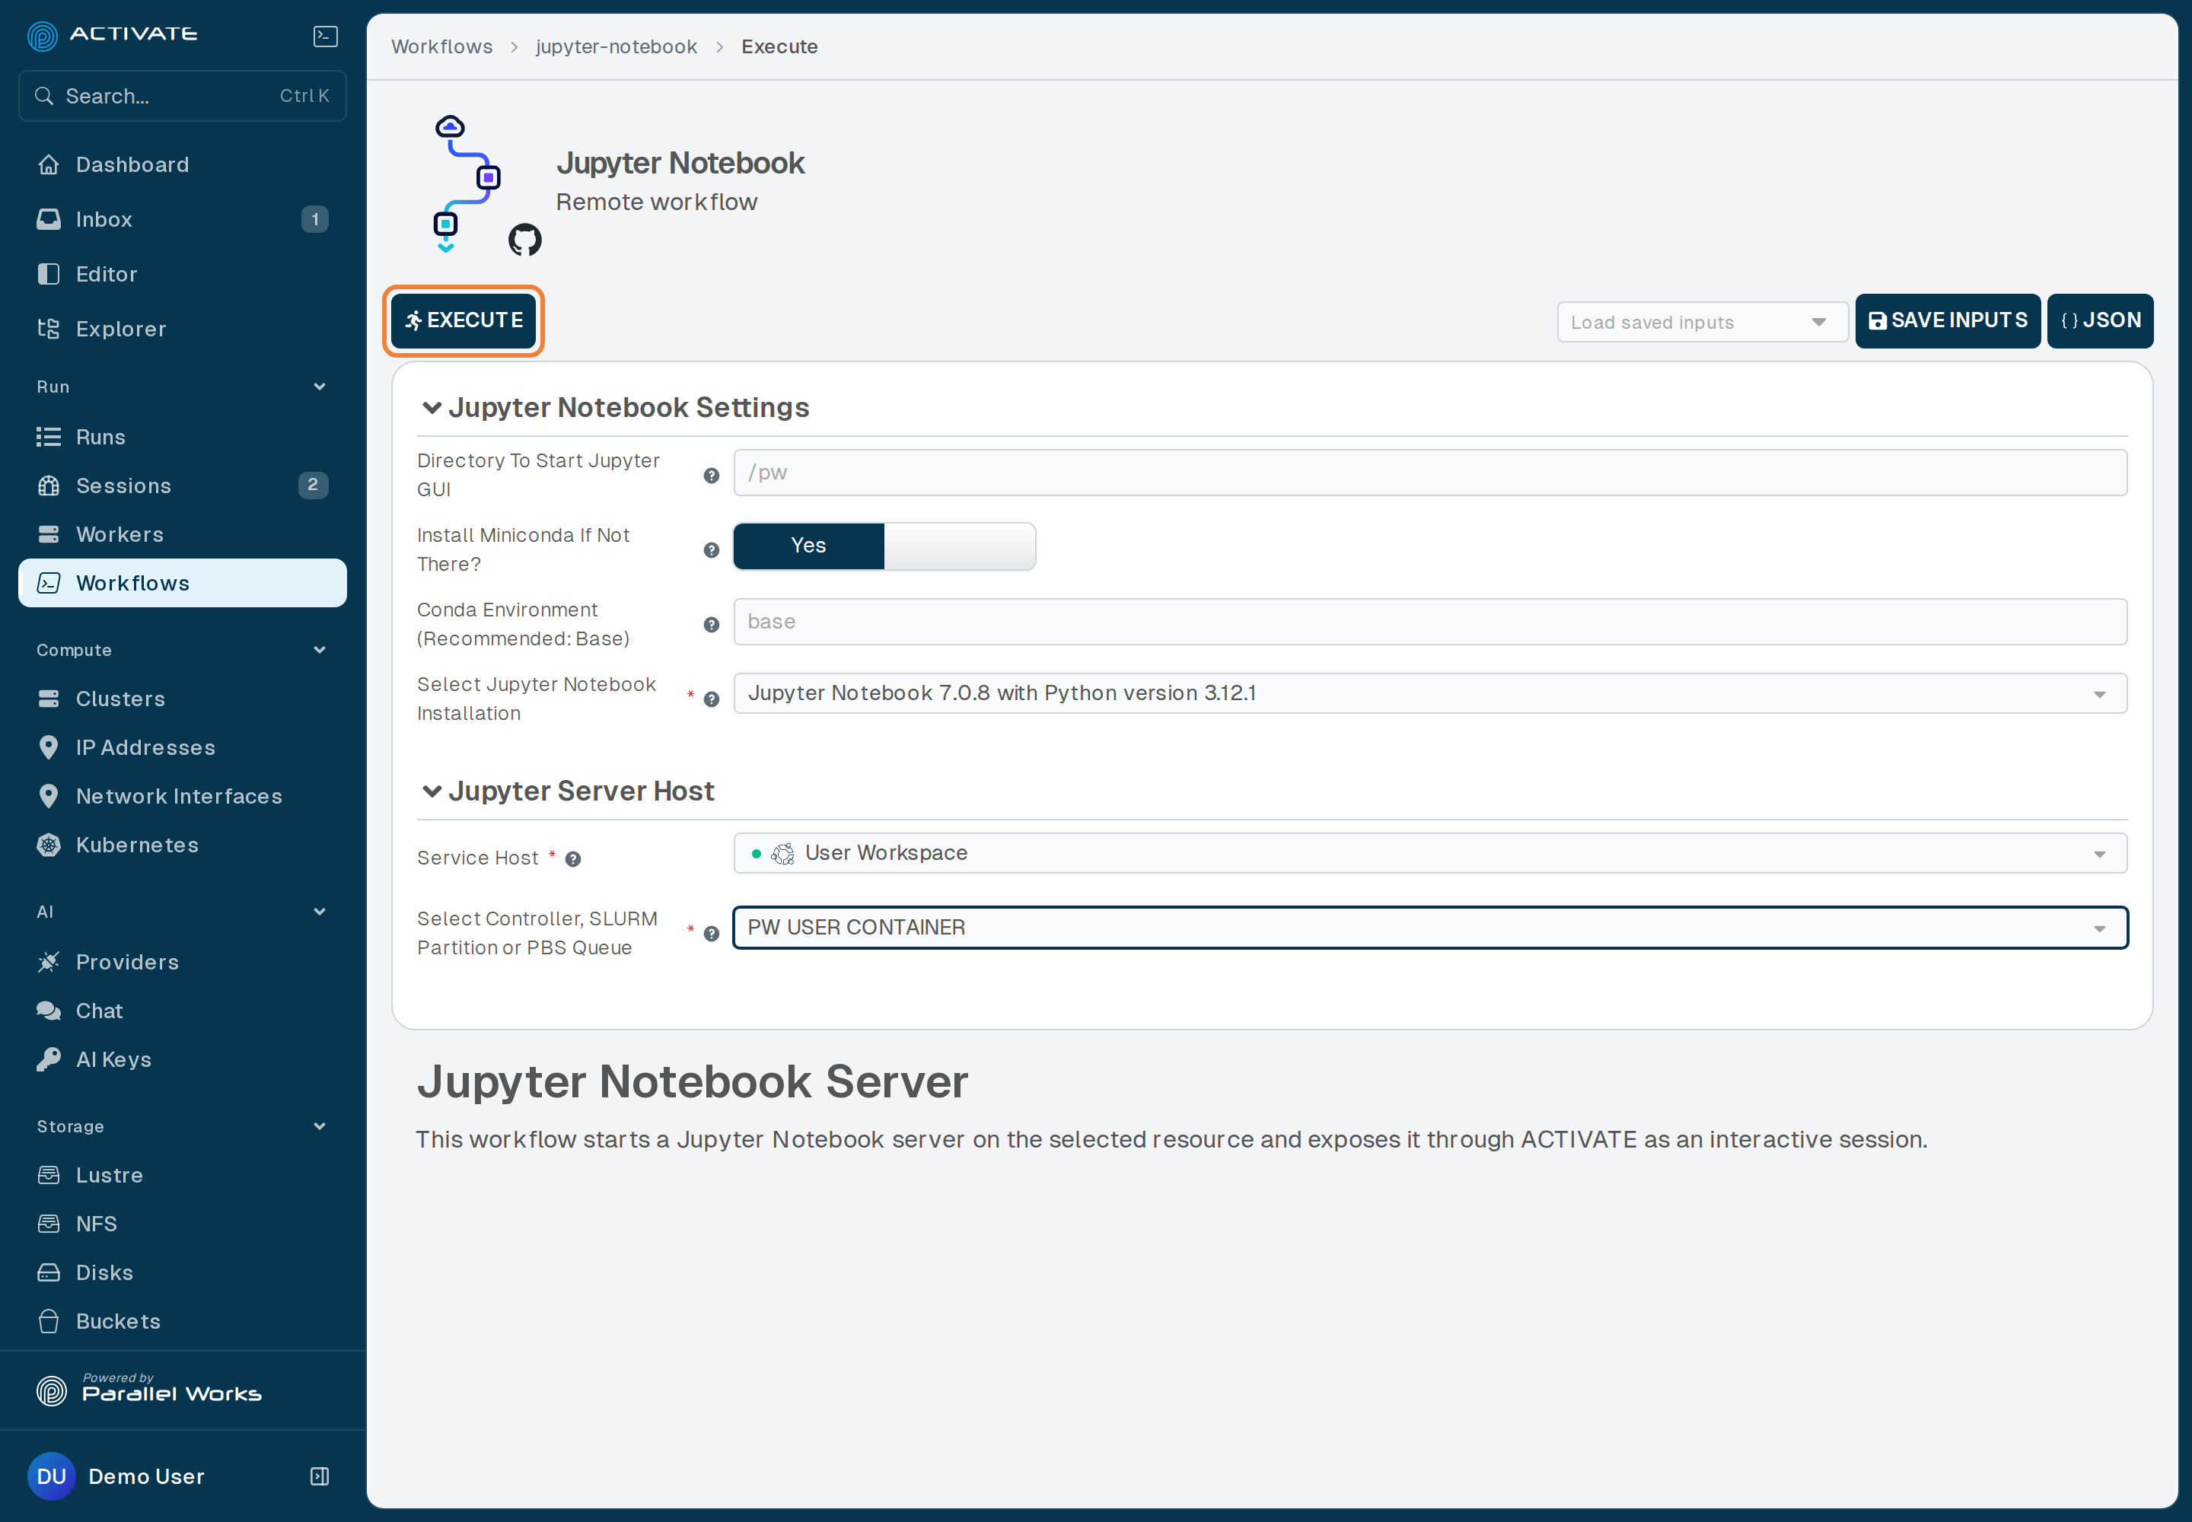Collapse the Run section in sidebar

pos(320,387)
